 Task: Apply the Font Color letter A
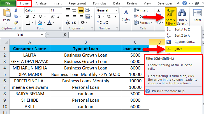click(x=49, y=23)
